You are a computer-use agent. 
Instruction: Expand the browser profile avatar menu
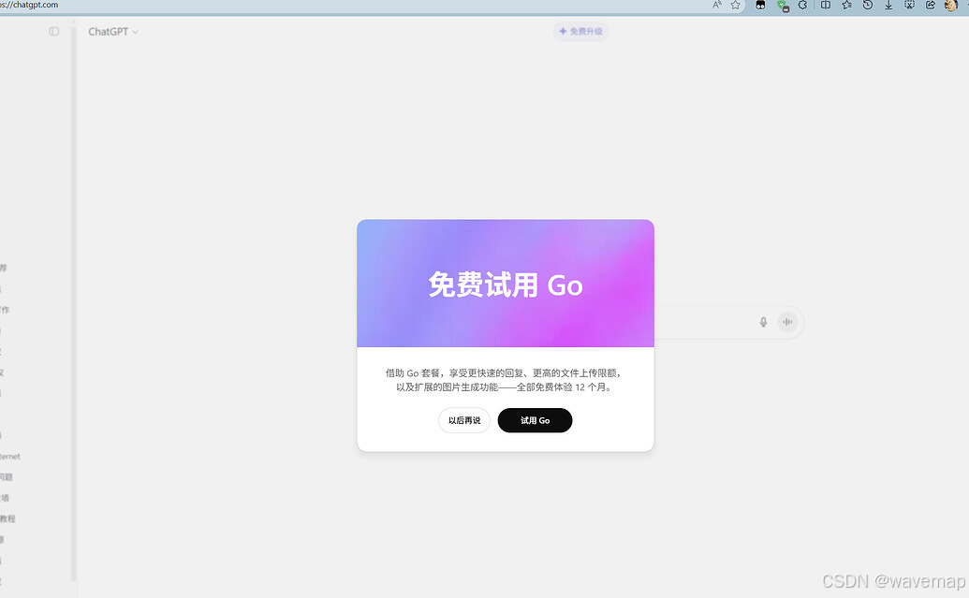(x=950, y=6)
